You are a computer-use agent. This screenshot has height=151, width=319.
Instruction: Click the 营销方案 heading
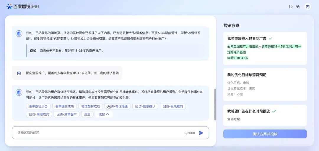[231, 25]
